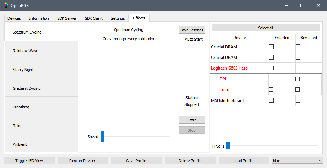Toggle Reversed for the Logo zone
The height and width of the screenshot is (168, 327).
[x=297, y=89]
